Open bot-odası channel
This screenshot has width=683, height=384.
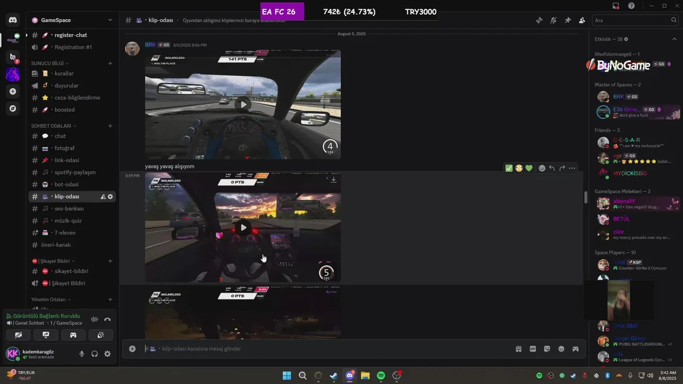coord(72,185)
